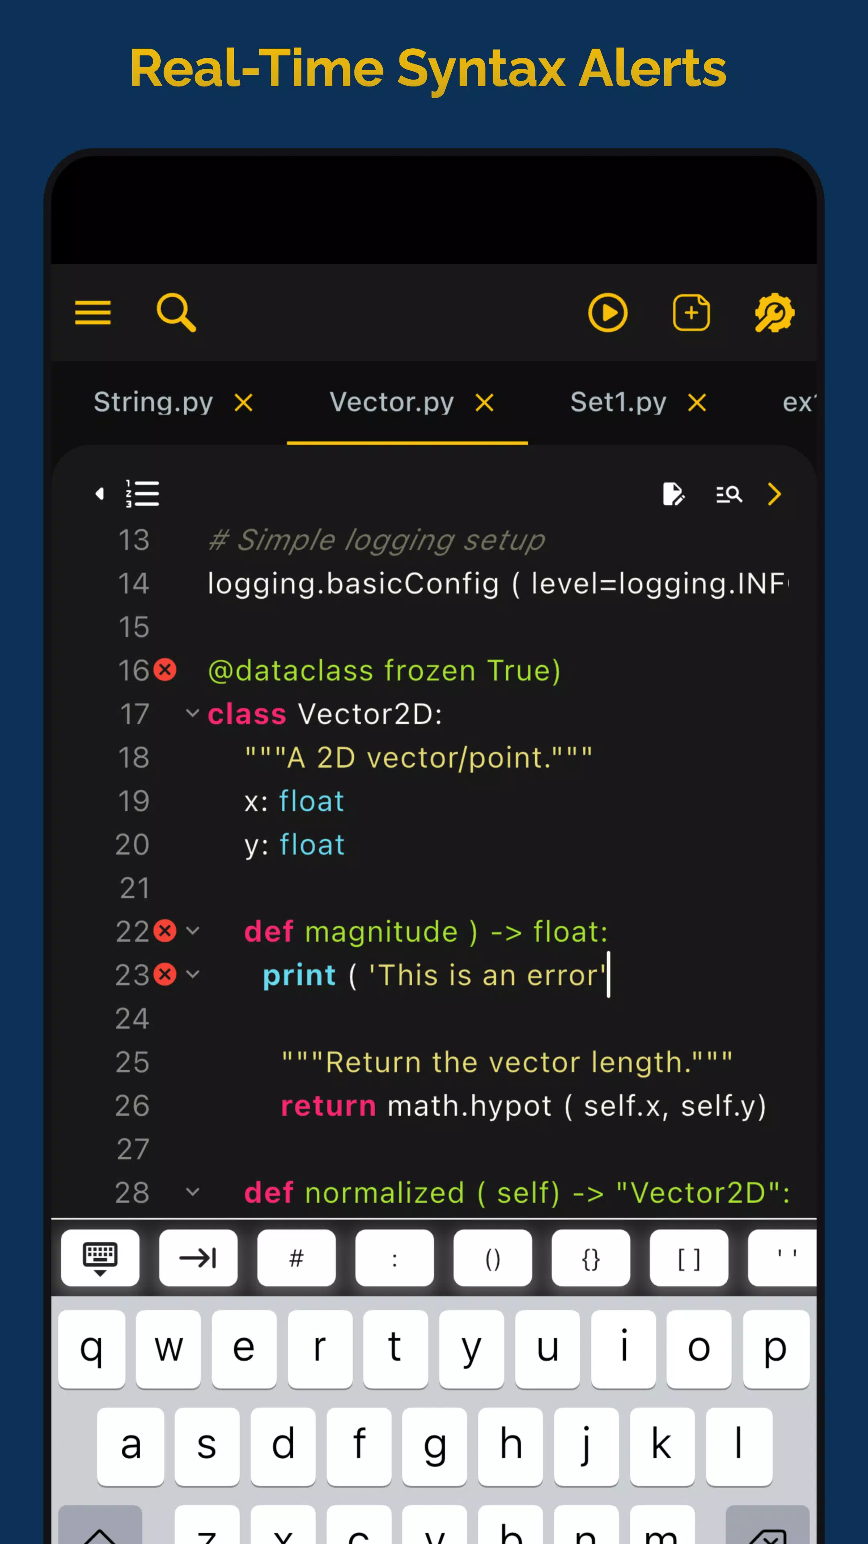This screenshot has width=868, height=1544.
Task: Tap the p key on keyboard
Action: tap(776, 1349)
